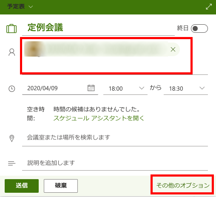
Task: Click the 時間の候補はありませんでした。 text
Action: click(97, 109)
